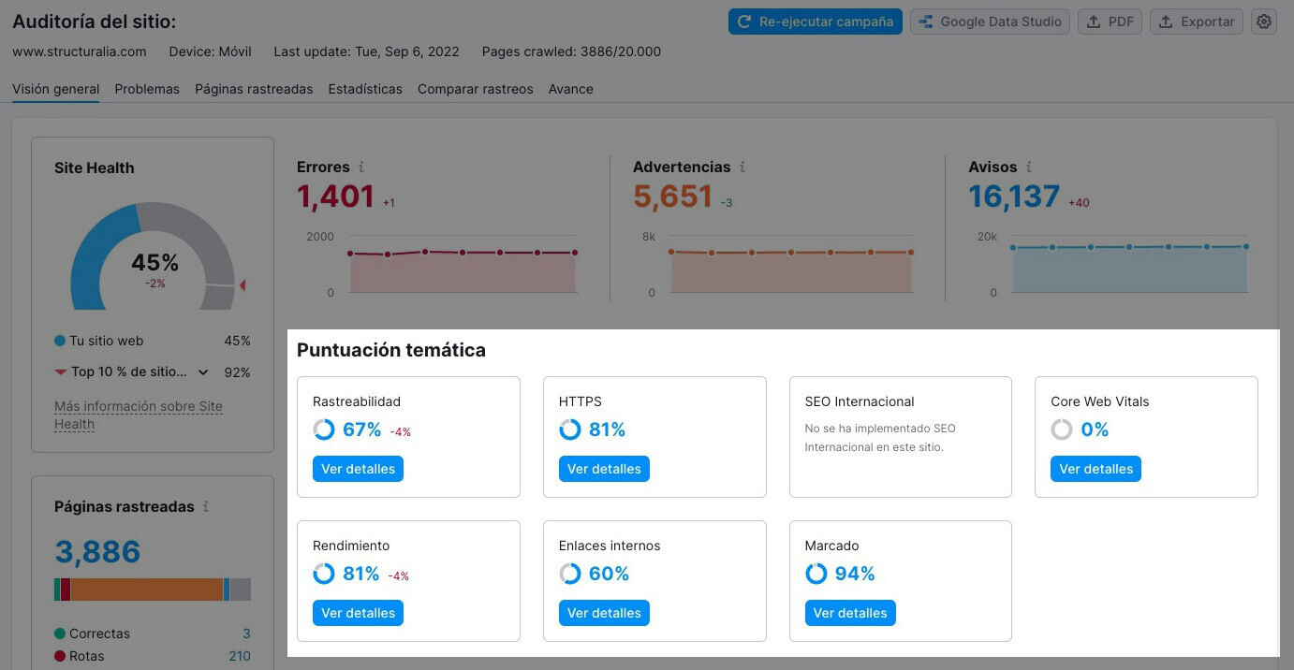Click the Re-ejecutar campaña button

(815, 22)
